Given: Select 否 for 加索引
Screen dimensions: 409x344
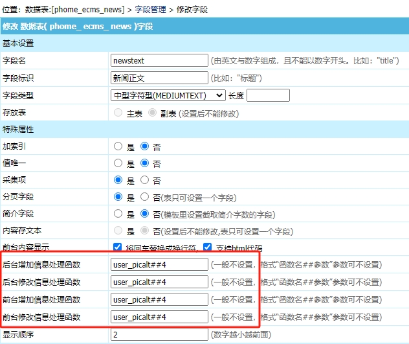Looking at the screenshot, I should (x=145, y=146).
